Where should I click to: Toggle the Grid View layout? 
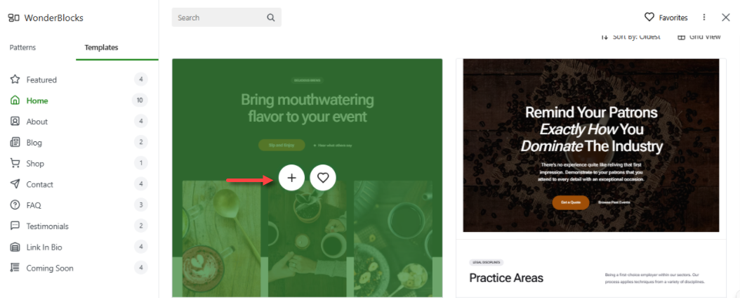pyautogui.click(x=699, y=37)
